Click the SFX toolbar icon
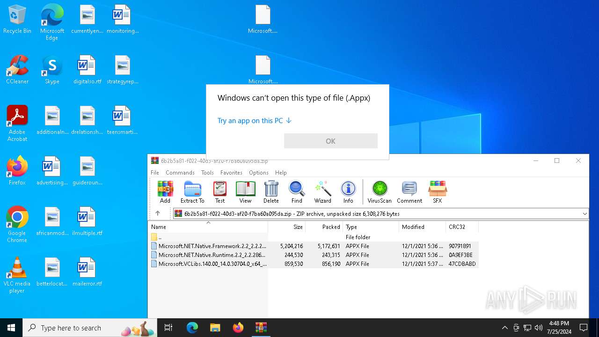 tap(438, 192)
